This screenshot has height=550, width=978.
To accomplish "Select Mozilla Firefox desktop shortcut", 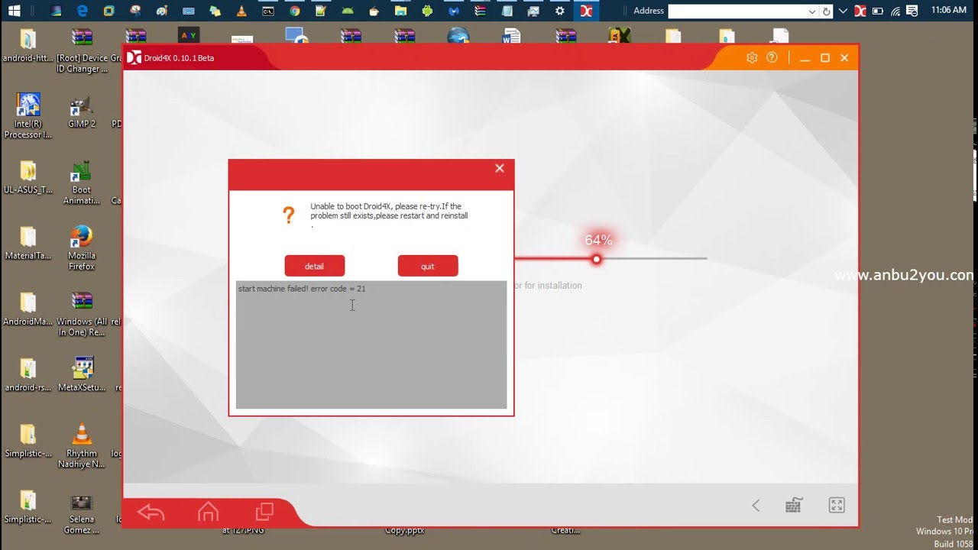I will pyautogui.click(x=82, y=247).
